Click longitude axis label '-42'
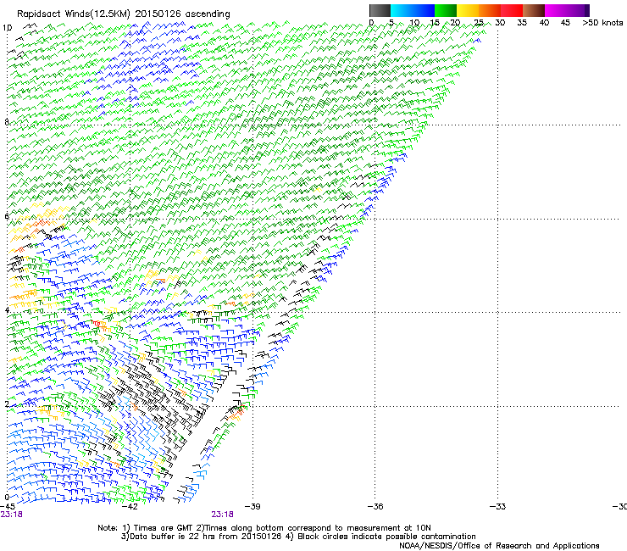Screen dimensions: 627x551 pos(130,507)
